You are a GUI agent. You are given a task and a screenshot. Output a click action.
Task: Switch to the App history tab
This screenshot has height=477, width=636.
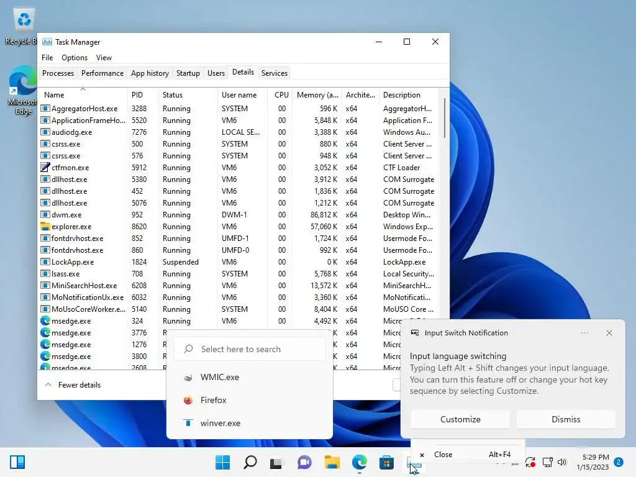150,73
